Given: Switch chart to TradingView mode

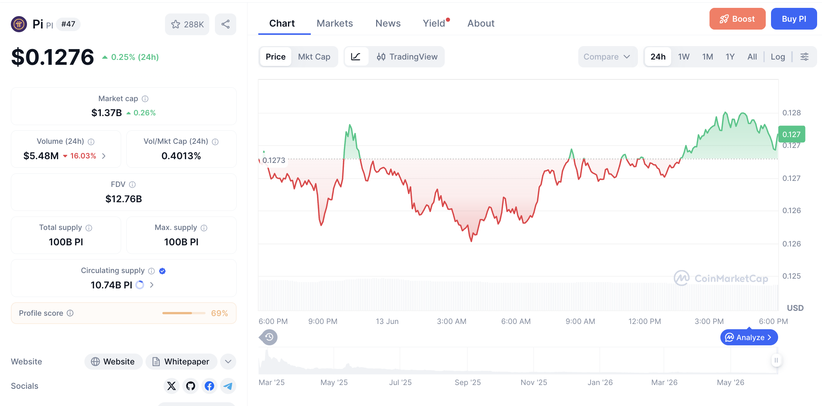Looking at the screenshot, I should 407,57.
